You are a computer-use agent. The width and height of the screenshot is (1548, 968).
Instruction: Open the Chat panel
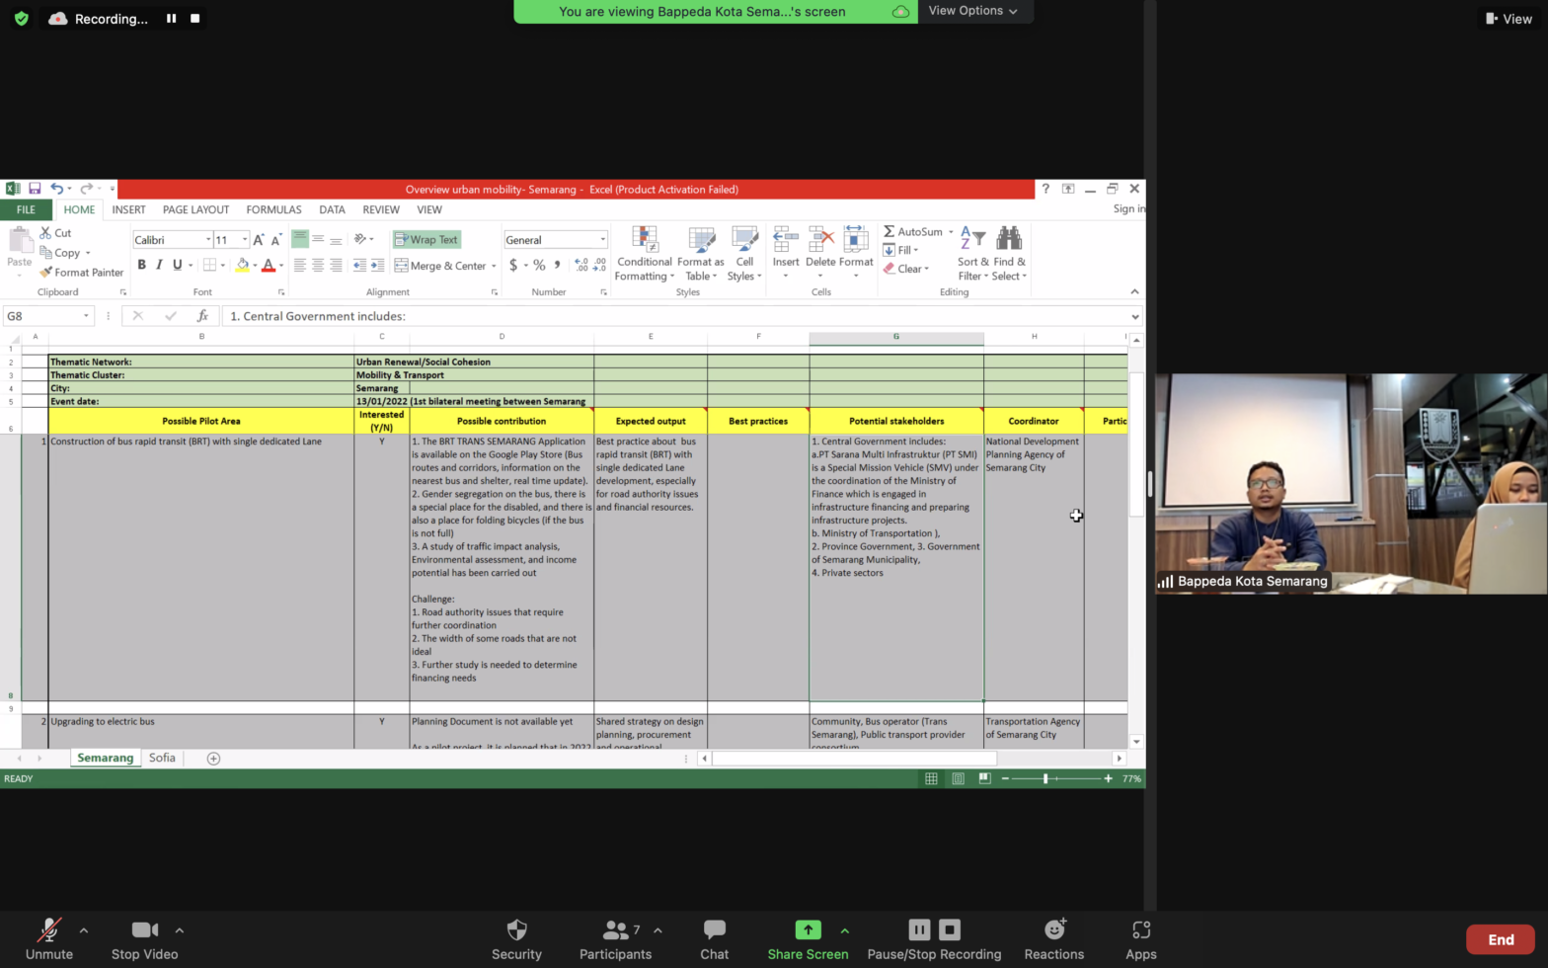pos(714,930)
